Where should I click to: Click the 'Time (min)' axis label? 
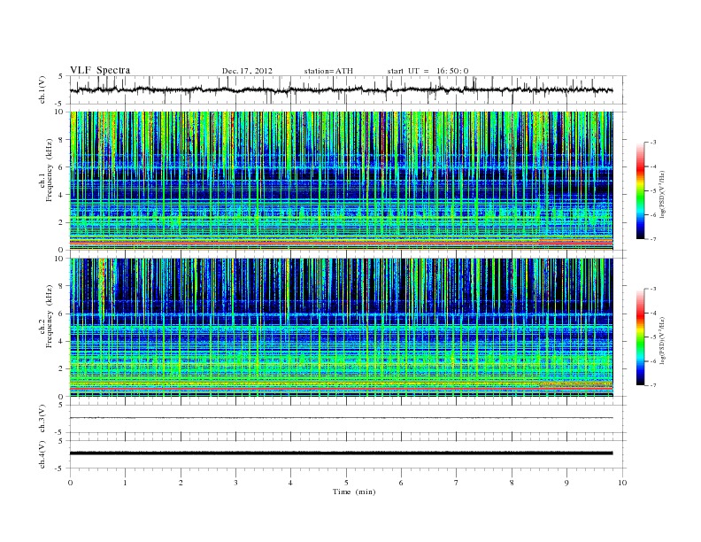[354, 492]
